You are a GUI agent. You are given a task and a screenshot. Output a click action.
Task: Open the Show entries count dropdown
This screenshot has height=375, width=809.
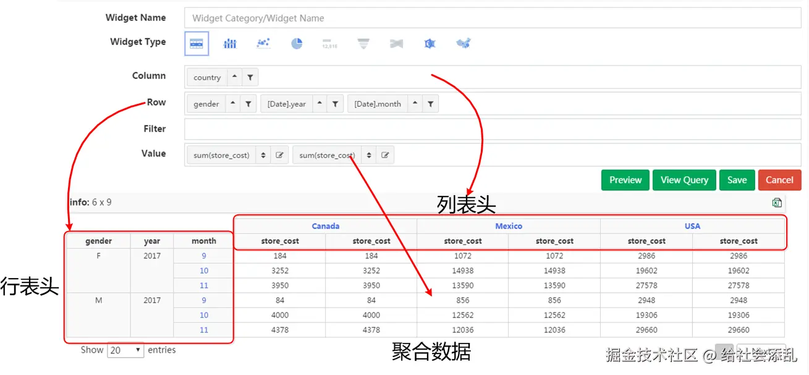[x=125, y=350]
